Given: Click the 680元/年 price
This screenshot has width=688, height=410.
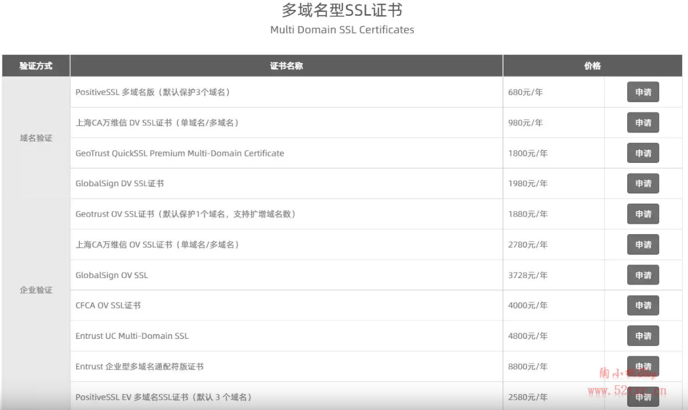Looking at the screenshot, I should 525,92.
